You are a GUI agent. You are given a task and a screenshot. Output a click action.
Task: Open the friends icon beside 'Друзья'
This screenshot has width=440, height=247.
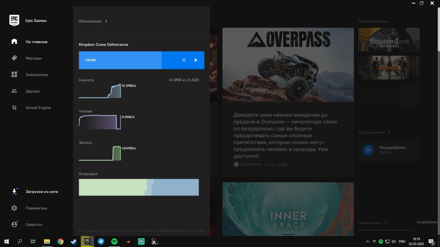(x=14, y=91)
